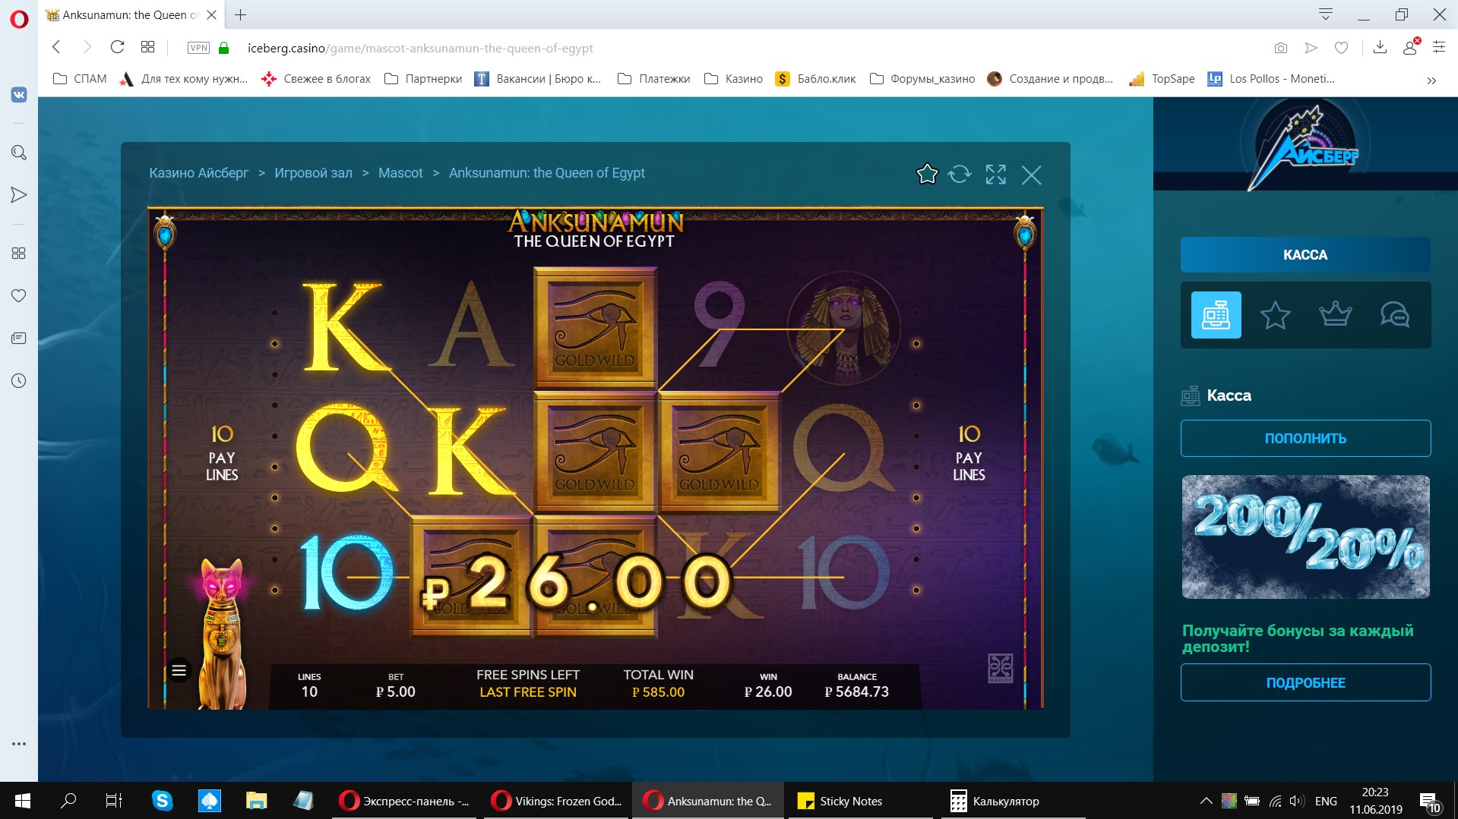Open the slot game hamburger menu
1458x819 pixels.
pyautogui.click(x=179, y=670)
